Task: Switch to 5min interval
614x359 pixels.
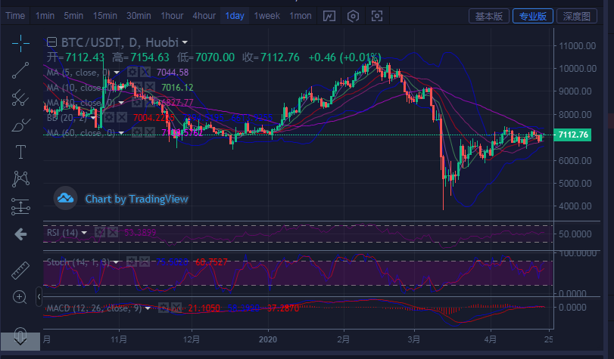Action: 73,16
